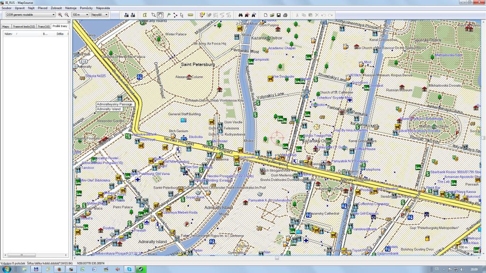Click the Bolshoy Gostiny Dvor label
Screen dimensions: 486x273
coord(417,249)
